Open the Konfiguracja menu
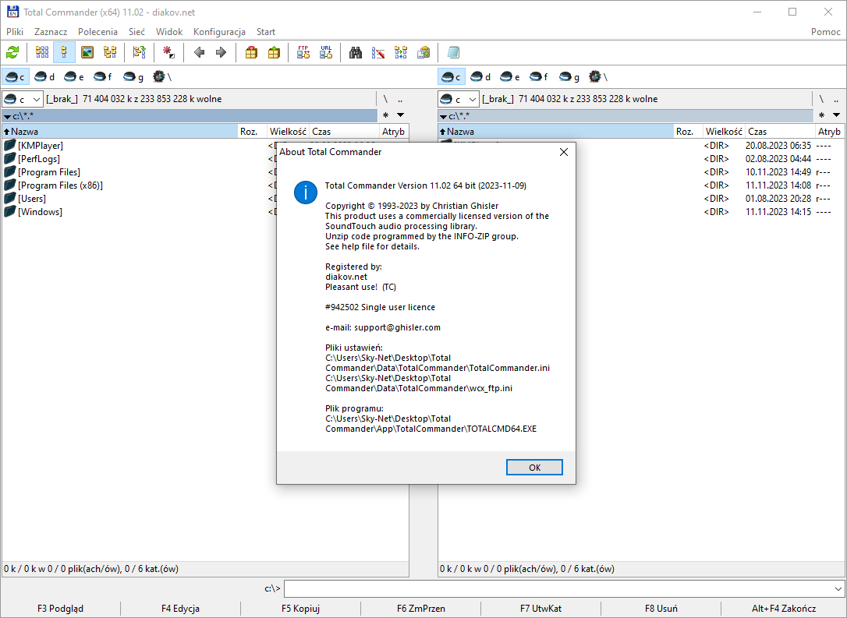 point(219,32)
